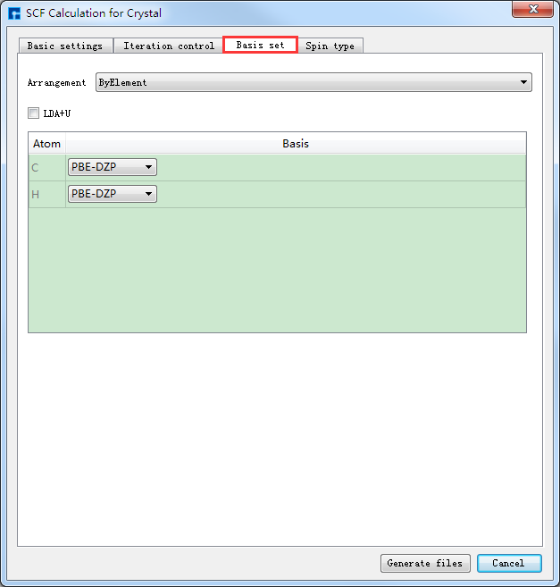This screenshot has height=587, width=560.
Task: Expand the Arrangement ByElement dropdown
Action: pos(313,83)
